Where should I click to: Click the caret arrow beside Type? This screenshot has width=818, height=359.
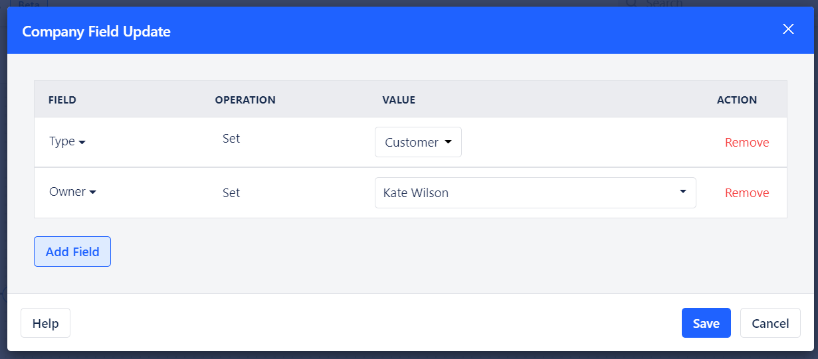(x=82, y=143)
